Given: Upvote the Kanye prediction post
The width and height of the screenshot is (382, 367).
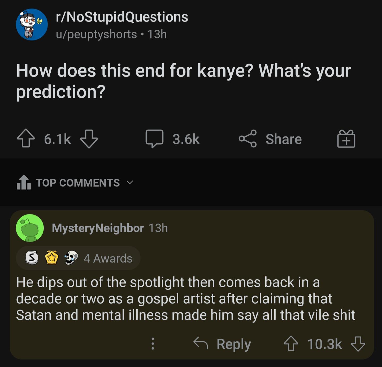Looking at the screenshot, I should click(26, 138).
